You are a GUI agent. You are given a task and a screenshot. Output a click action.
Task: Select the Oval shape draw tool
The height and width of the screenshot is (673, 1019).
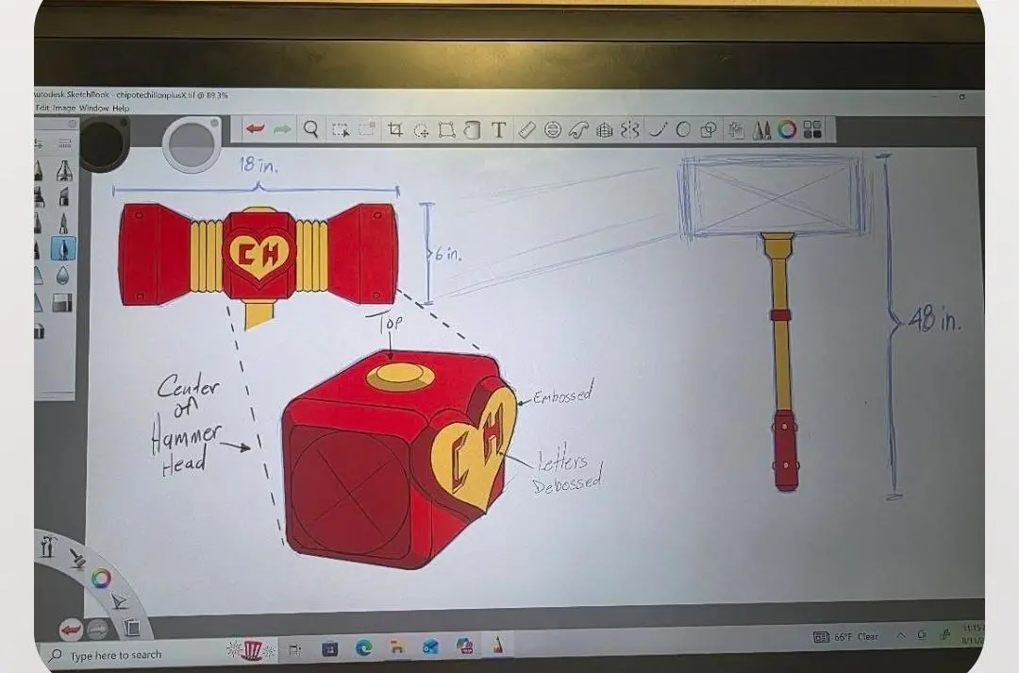point(683,130)
